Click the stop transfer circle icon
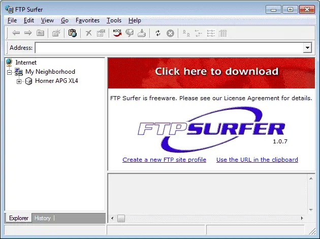This screenshot has width=320, height=239. tap(170, 33)
